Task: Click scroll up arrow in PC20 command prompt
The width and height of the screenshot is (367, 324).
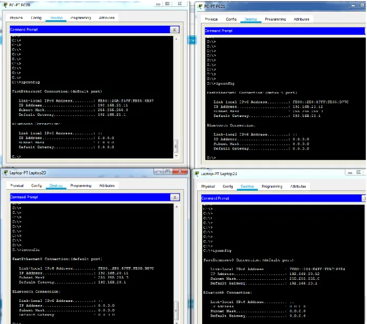Action: tap(176, 39)
